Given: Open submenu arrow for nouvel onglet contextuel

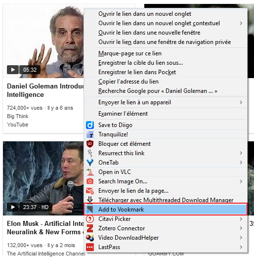Looking at the screenshot, I should click(241, 23).
